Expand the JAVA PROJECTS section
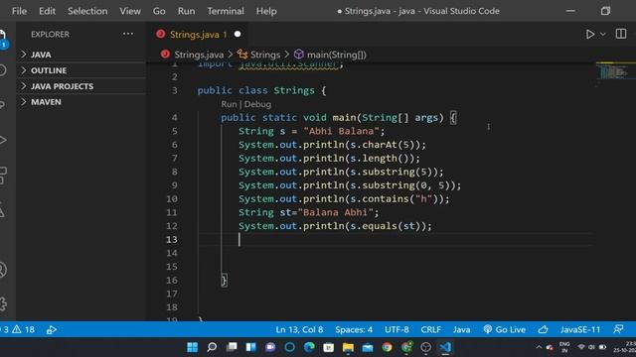 coord(81,86)
